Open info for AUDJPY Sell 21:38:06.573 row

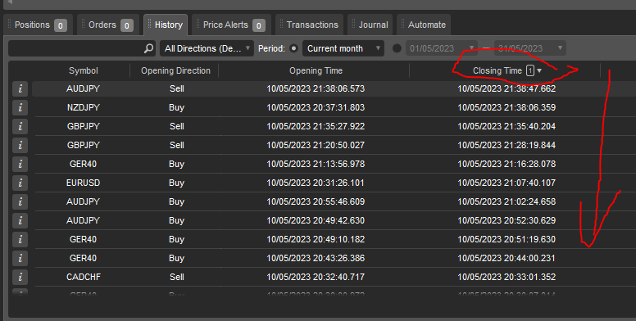pos(20,88)
